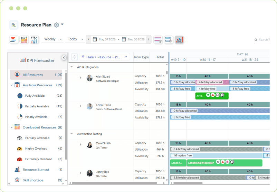
Task: Click Alan Stuart's avatar
Action: click(x=89, y=78)
